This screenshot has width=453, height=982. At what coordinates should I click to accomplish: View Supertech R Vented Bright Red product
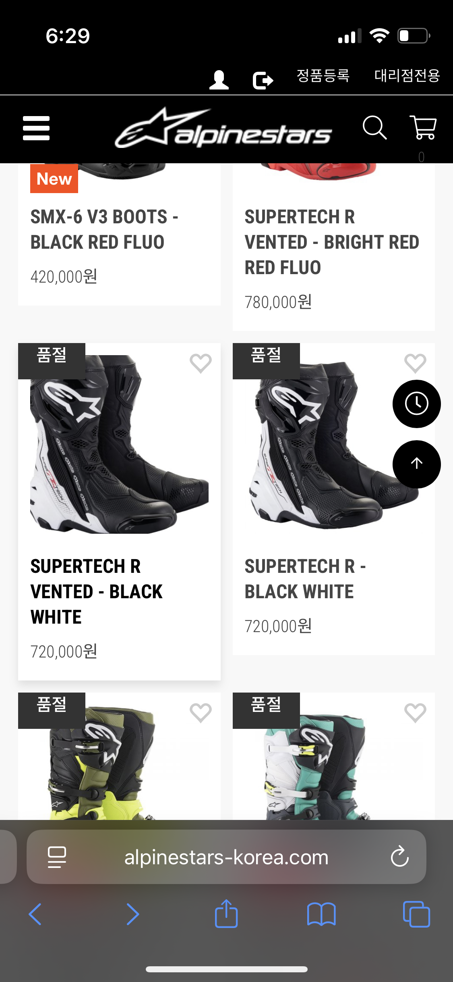click(332, 242)
